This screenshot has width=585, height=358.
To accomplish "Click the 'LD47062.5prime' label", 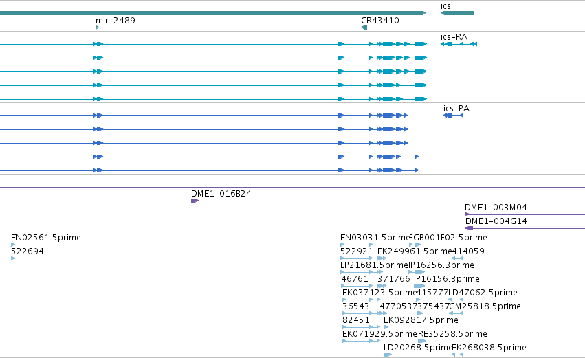I will click(483, 293).
